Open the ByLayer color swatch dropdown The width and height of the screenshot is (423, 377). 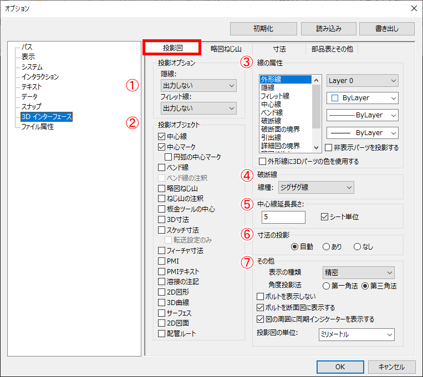(362, 98)
